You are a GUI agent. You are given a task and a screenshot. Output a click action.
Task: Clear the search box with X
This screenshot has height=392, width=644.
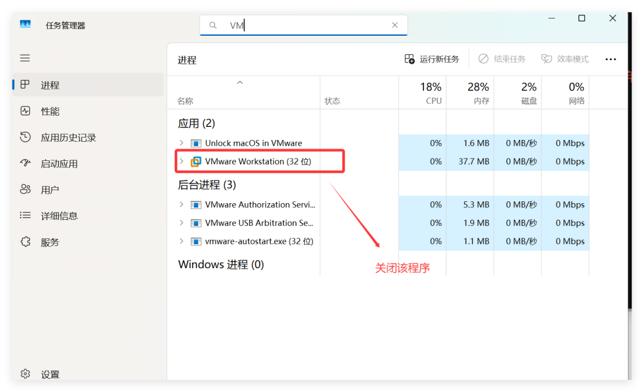coord(395,25)
